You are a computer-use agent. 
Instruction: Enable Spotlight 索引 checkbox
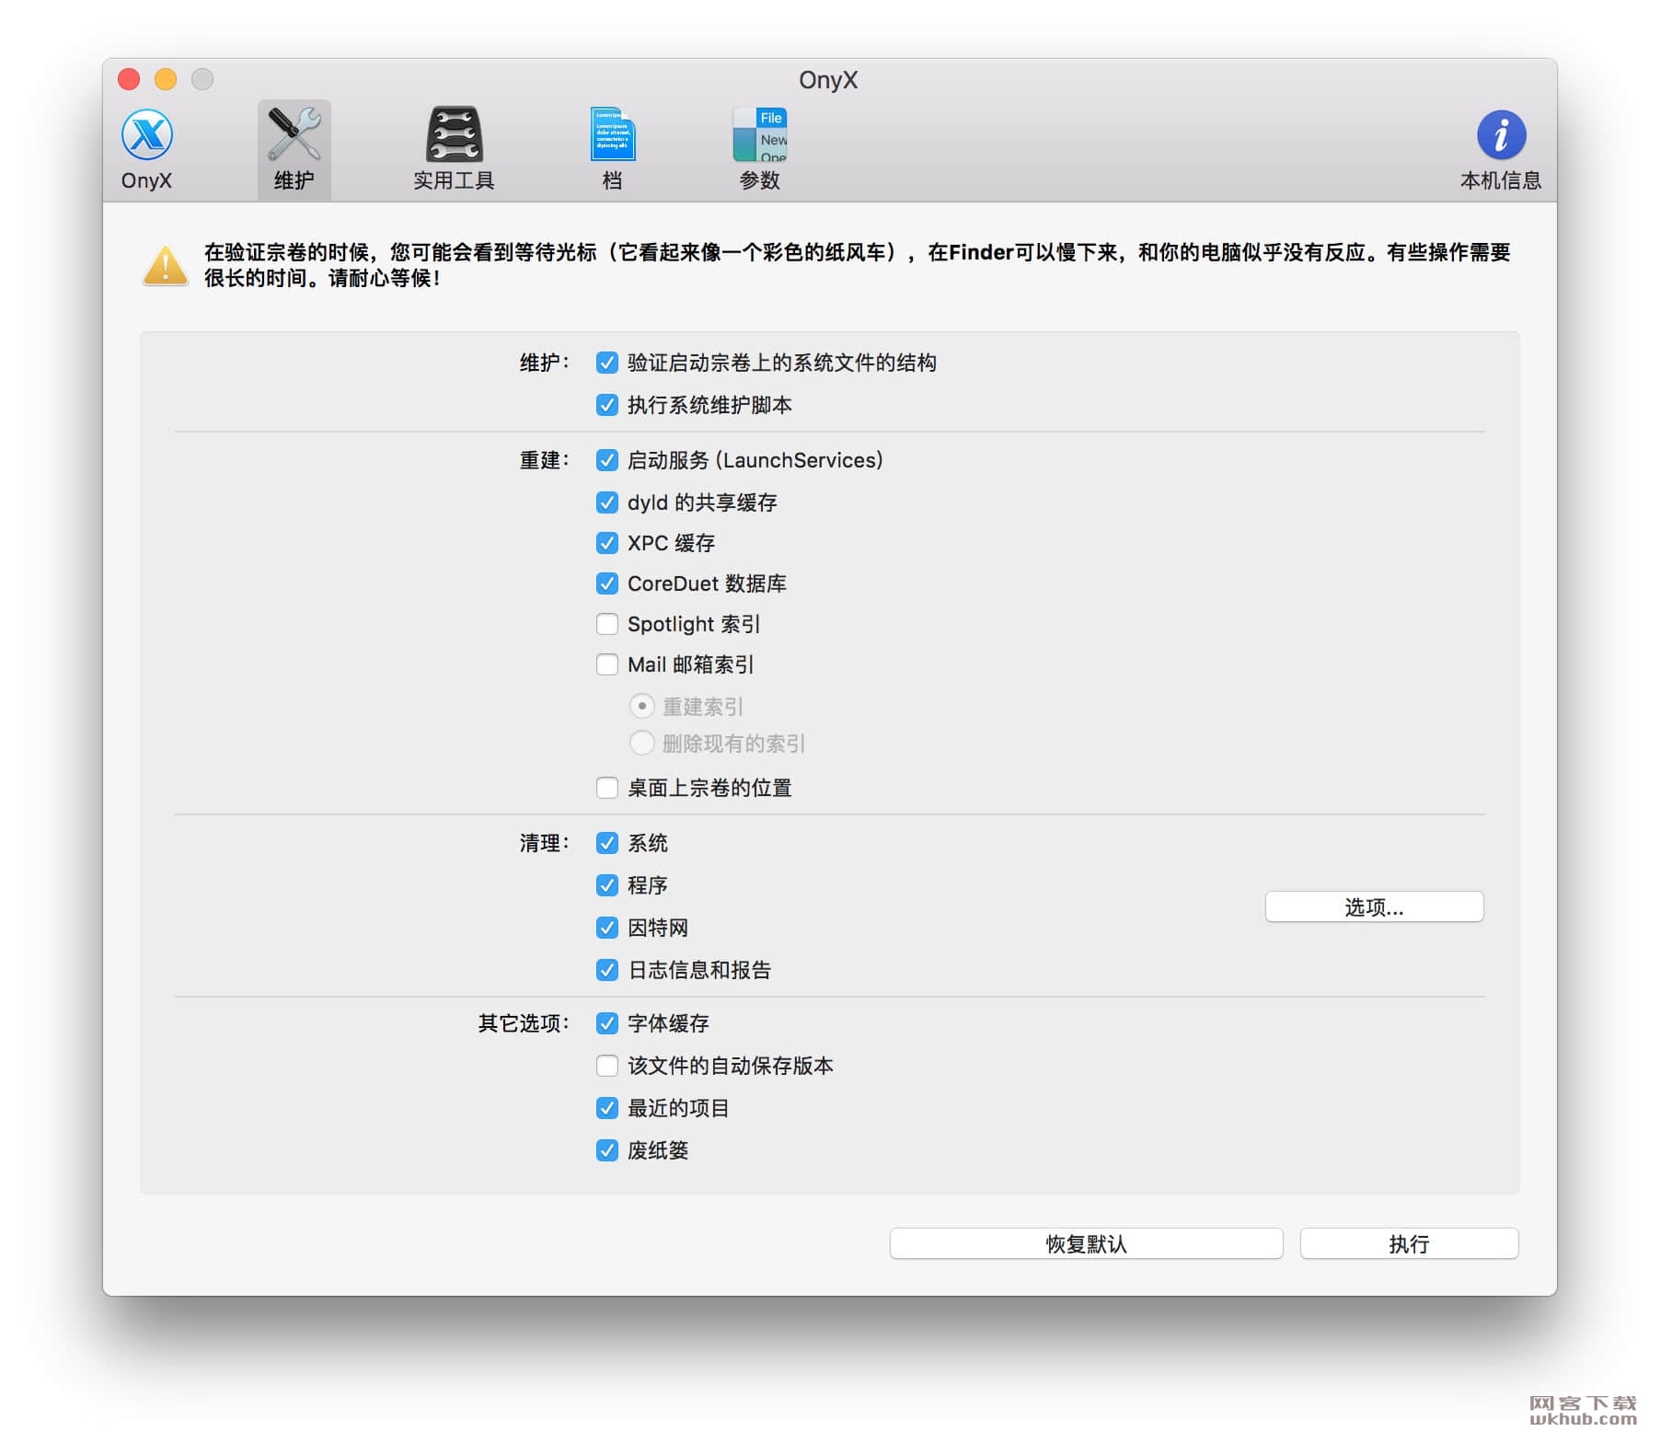tap(607, 624)
